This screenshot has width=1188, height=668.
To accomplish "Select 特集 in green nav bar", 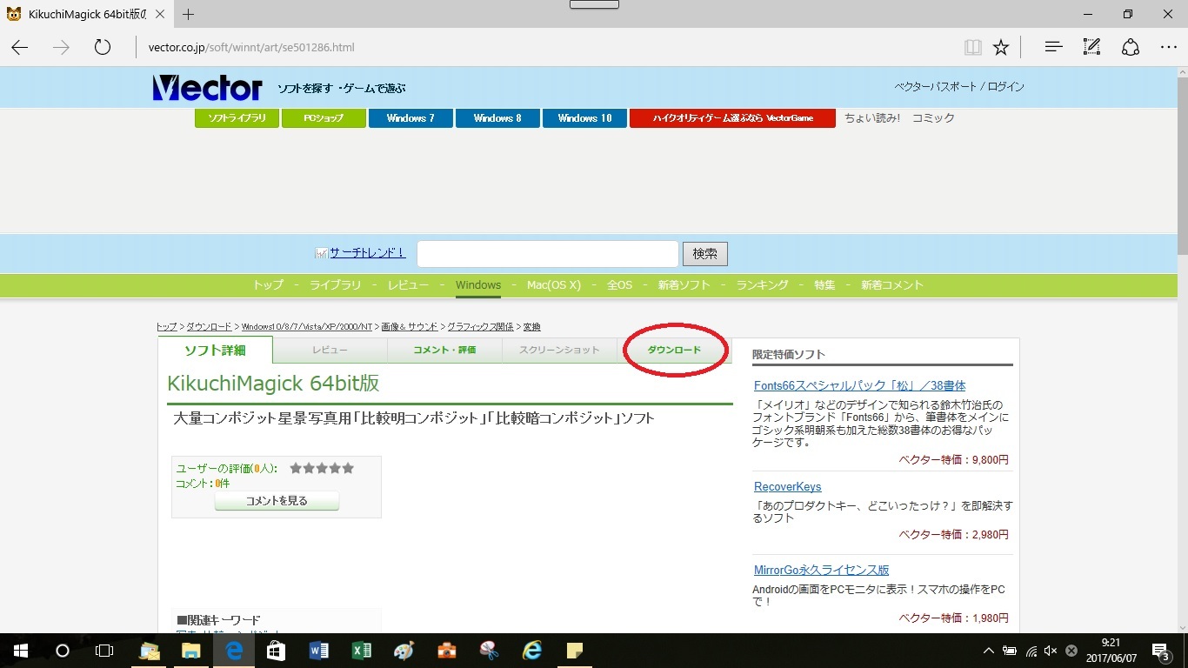I will point(824,285).
